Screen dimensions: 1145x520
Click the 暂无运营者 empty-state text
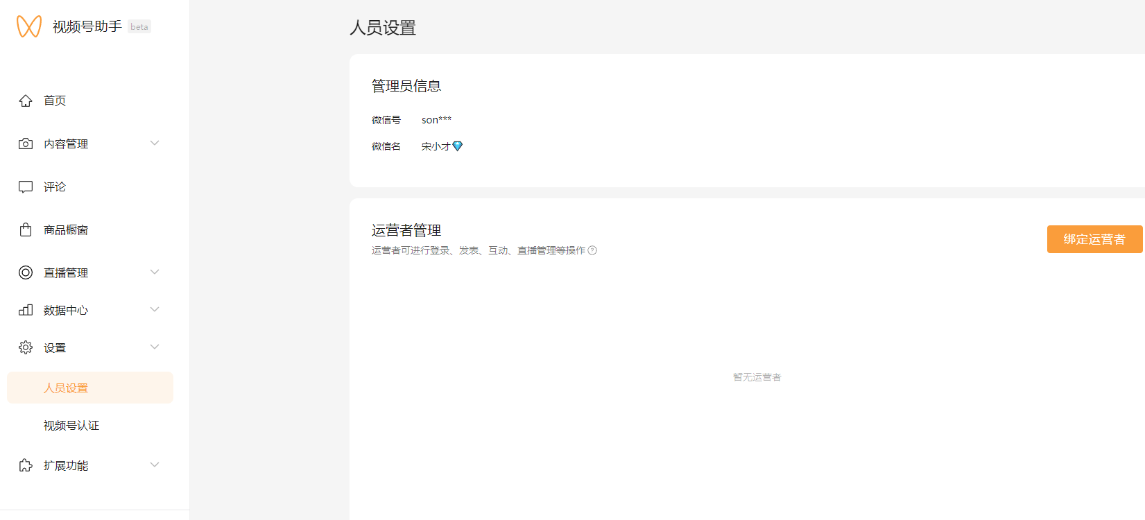757,377
